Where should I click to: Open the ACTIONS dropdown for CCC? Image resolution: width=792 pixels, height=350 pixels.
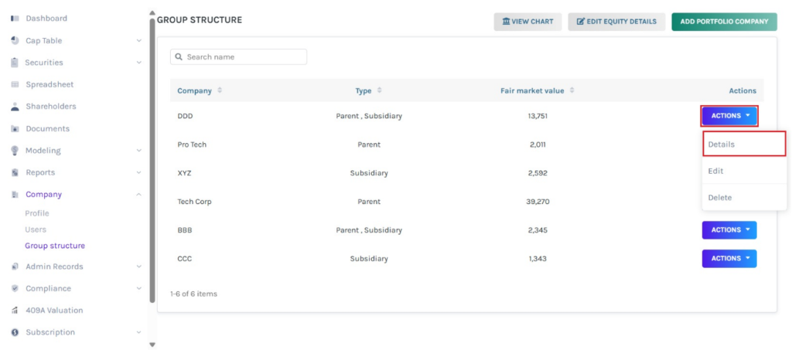[x=729, y=259]
